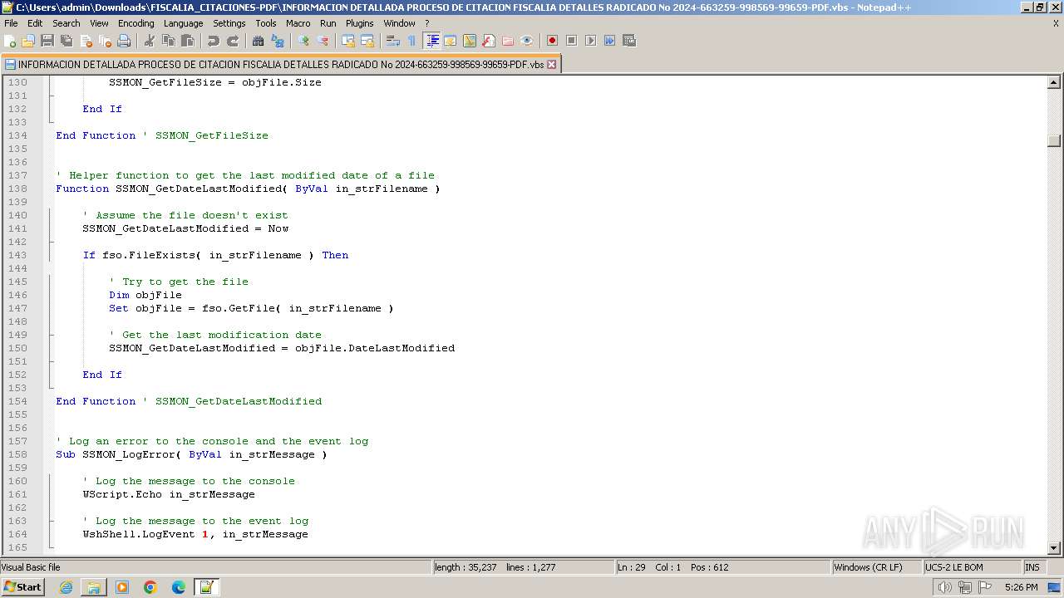The height and width of the screenshot is (598, 1064).
Task: Show the Document Map panel icon
Action: point(470,41)
